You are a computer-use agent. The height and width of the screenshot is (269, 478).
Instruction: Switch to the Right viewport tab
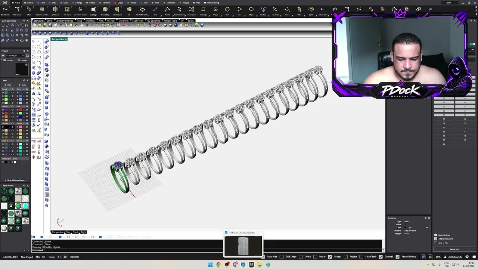pyautogui.click(x=83, y=232)
